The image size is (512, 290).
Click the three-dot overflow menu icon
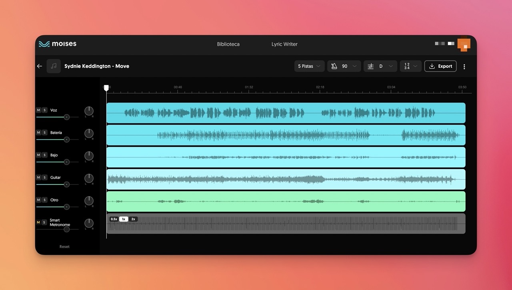click(x=464, y=66)
